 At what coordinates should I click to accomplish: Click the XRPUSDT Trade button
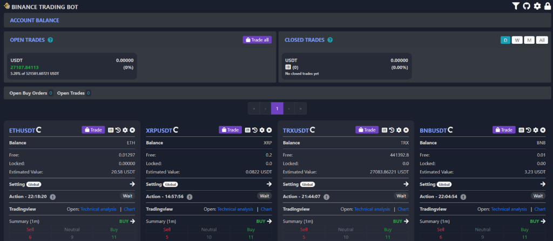pos(230,130)
